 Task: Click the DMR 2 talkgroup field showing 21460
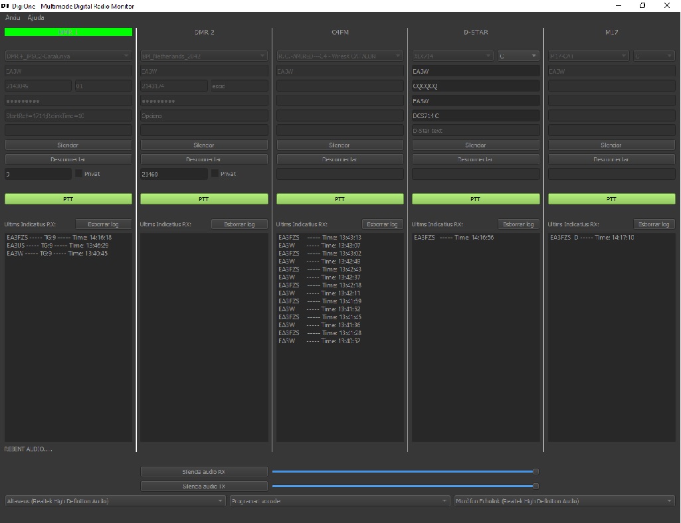(x=174, y=174)
